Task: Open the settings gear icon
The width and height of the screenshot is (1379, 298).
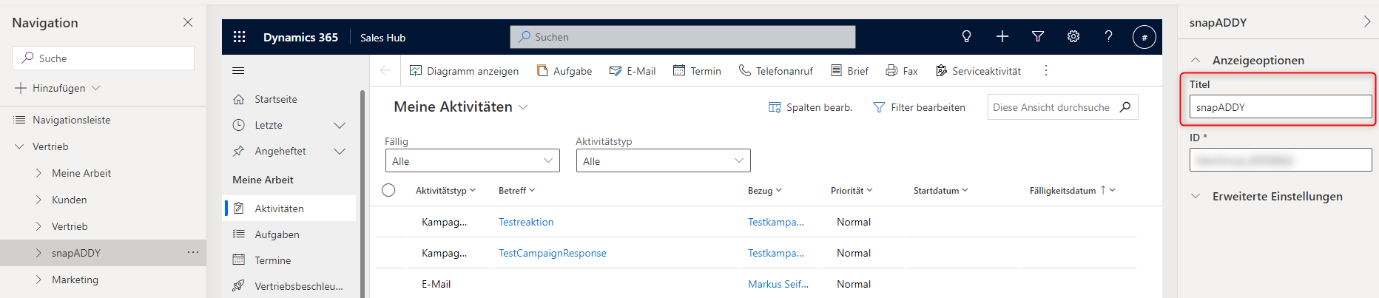Action: 1073,37
